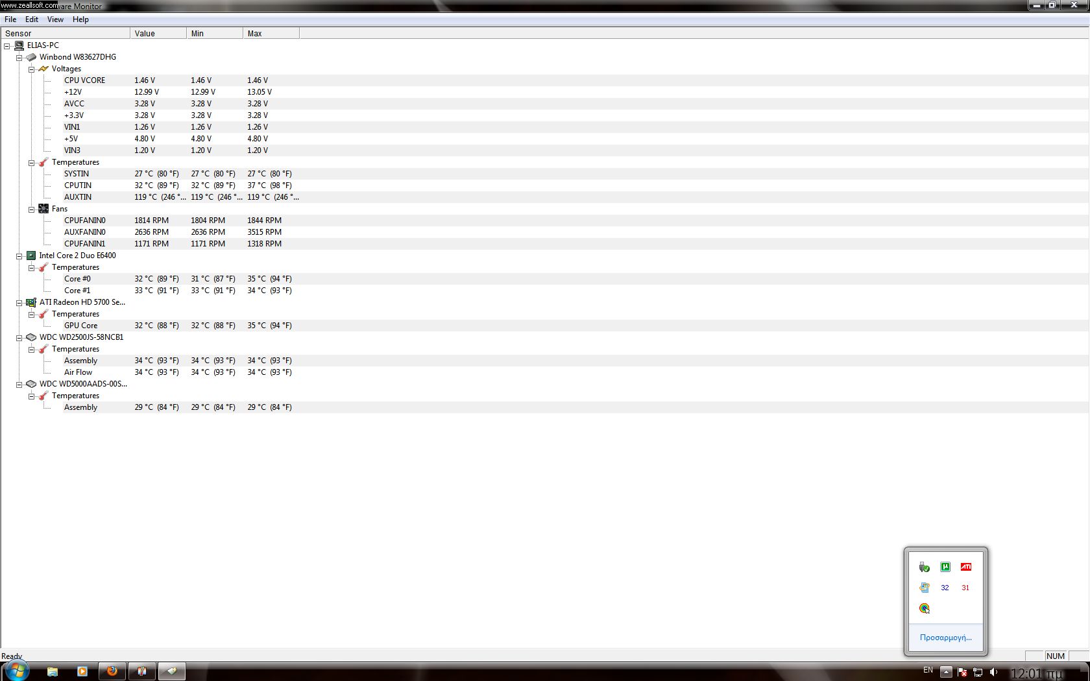1090x681 pixels.
Task: Switch to the HWMonitor taskbar button
Action: click(171, 671)
